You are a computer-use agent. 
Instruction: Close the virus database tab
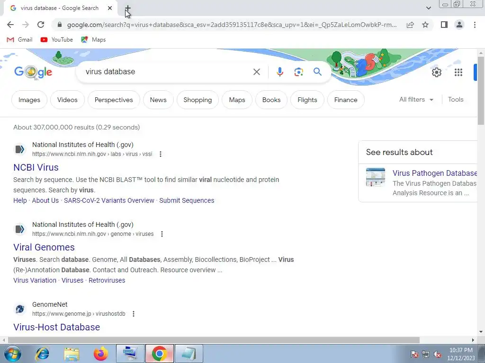(110, 8)
